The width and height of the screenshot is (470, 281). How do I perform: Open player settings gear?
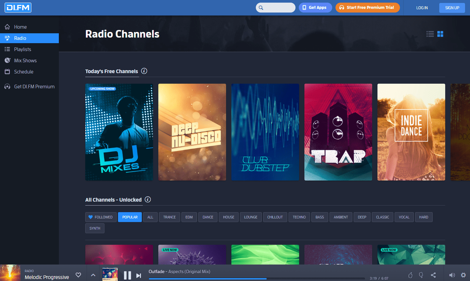[463, 275]
